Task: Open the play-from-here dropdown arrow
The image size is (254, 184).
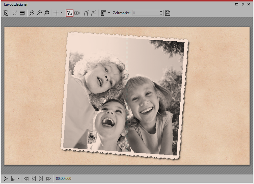Action: pyautogui.click(x=18, y=179)
